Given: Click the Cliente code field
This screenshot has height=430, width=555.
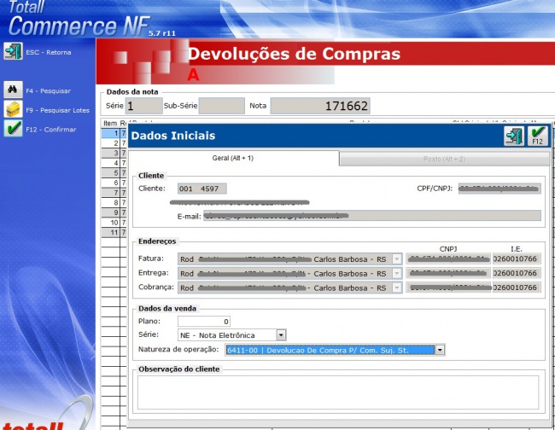Looking at the screenshot, I should coord(202,189).
